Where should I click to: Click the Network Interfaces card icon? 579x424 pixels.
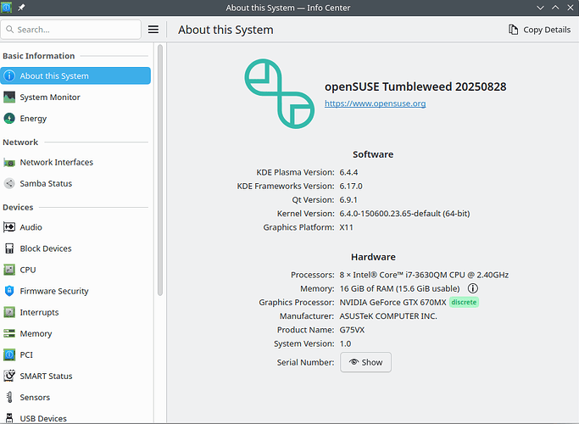(x=9, y=162)
